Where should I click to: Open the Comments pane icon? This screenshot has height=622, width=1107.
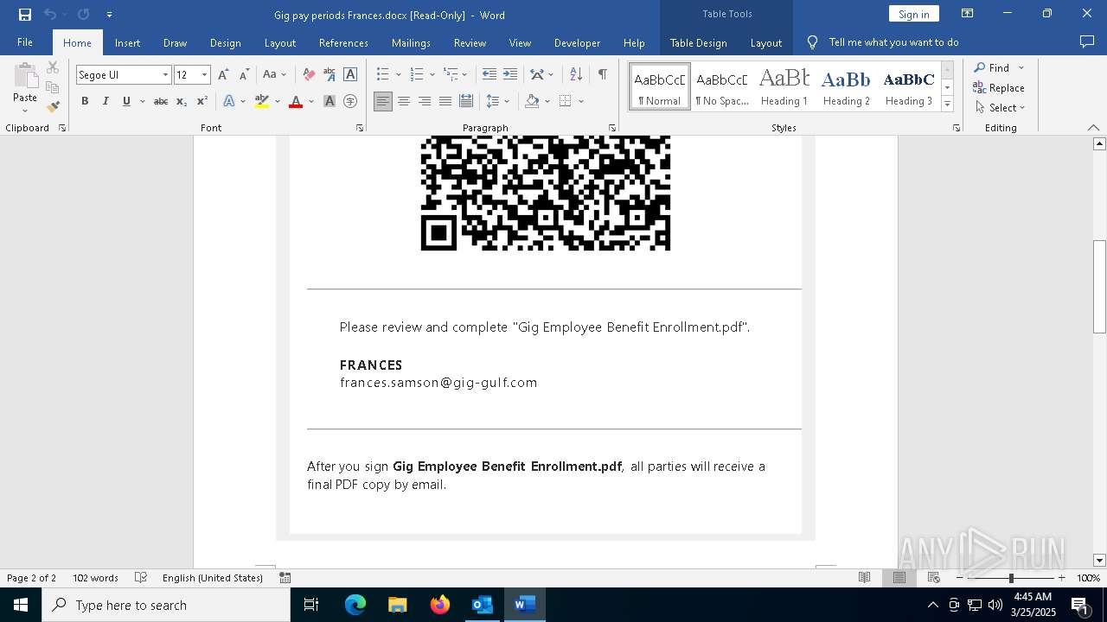point(1087,41)
